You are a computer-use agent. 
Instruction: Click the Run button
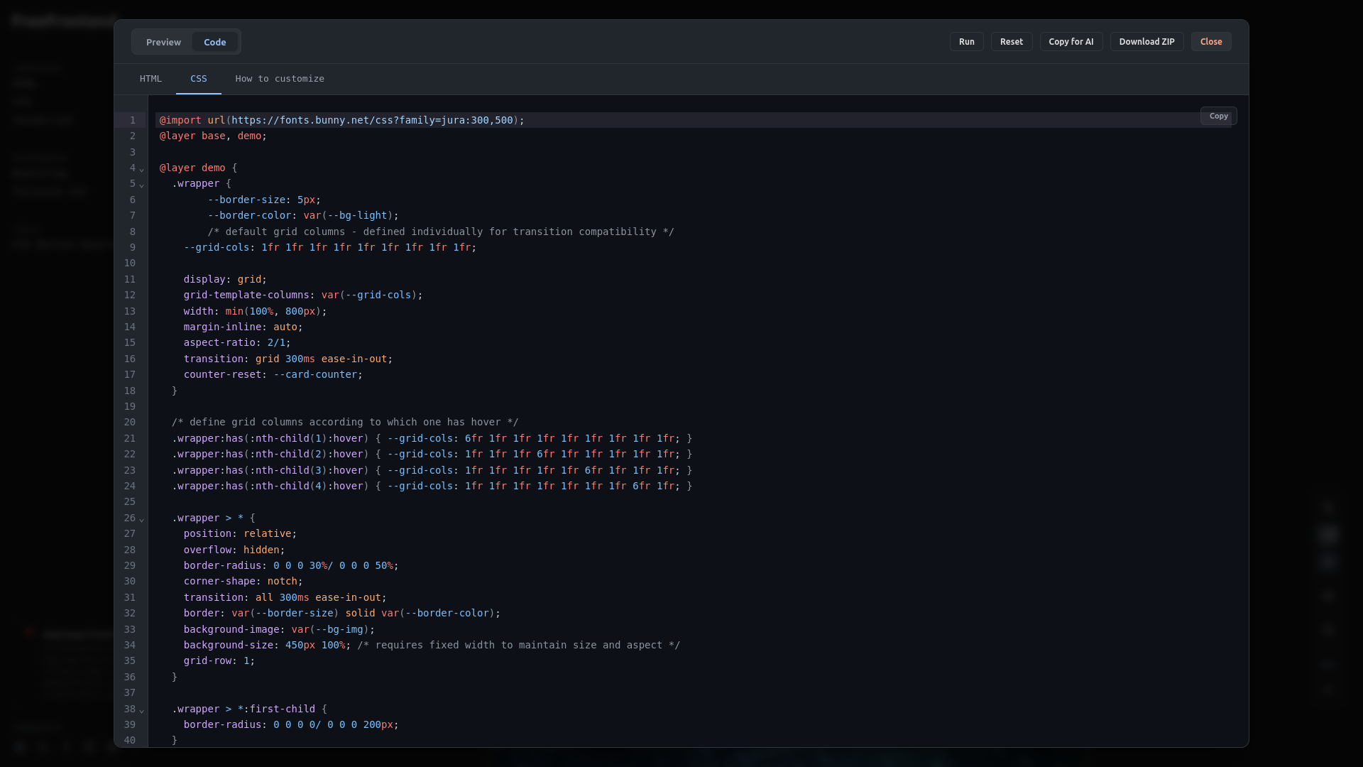pyautogui.click(x=967, y=42)
